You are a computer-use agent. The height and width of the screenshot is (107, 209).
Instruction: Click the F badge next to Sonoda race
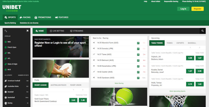coord(138,49)
